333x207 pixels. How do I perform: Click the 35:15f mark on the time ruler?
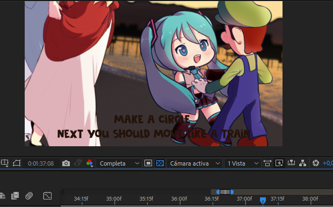pyautogui.click(x=146, y=199)
